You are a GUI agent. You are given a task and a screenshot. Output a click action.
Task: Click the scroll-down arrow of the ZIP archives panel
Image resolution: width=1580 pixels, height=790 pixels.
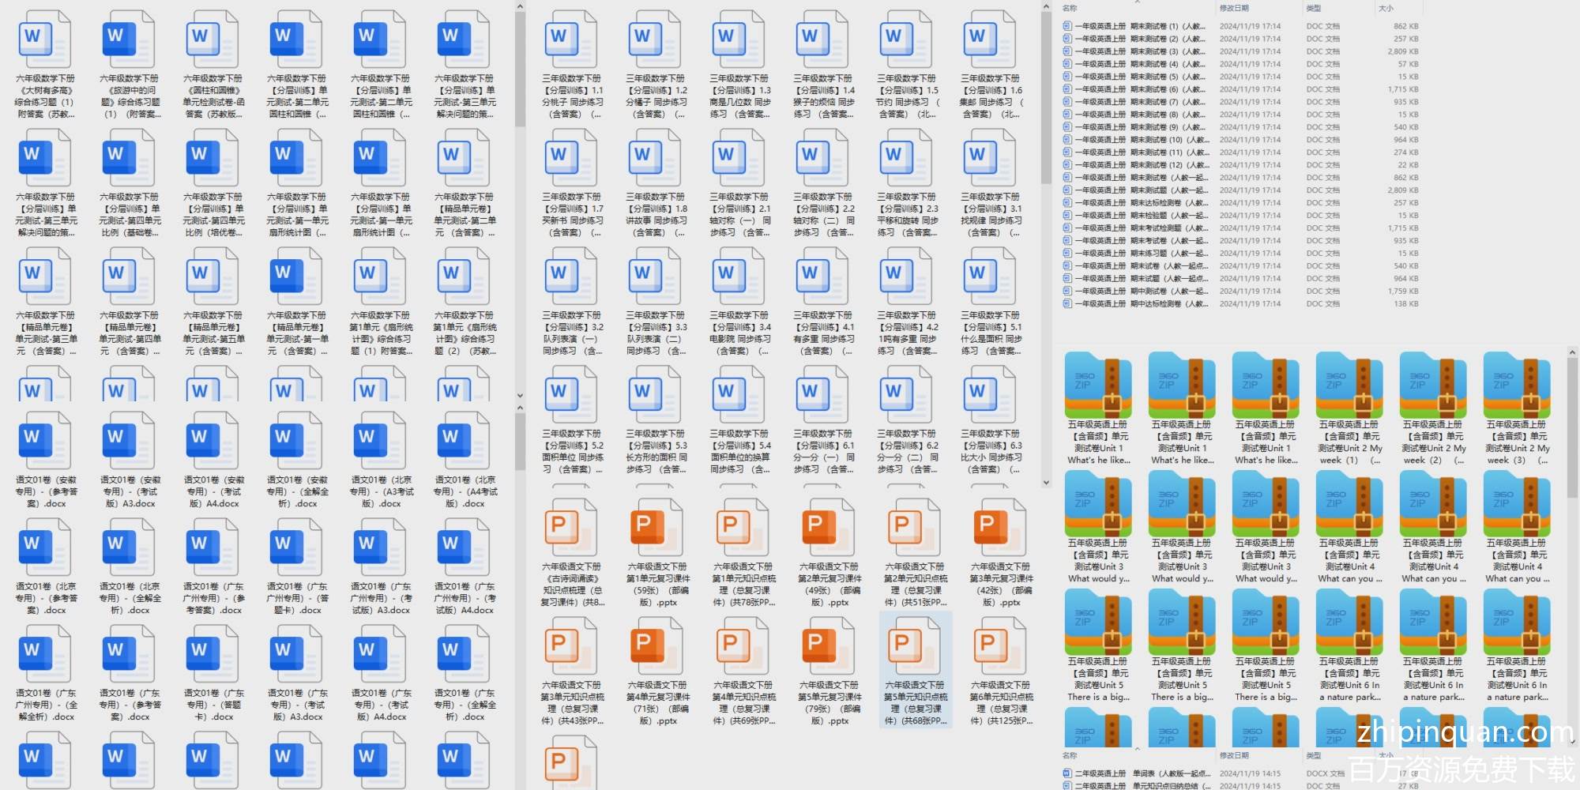(x=1572, y=741)
